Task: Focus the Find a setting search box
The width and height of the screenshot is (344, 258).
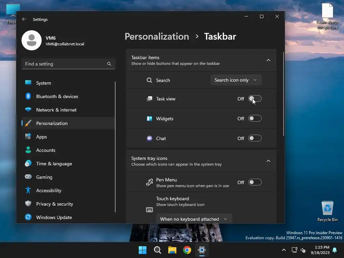Action: (69, 64)
